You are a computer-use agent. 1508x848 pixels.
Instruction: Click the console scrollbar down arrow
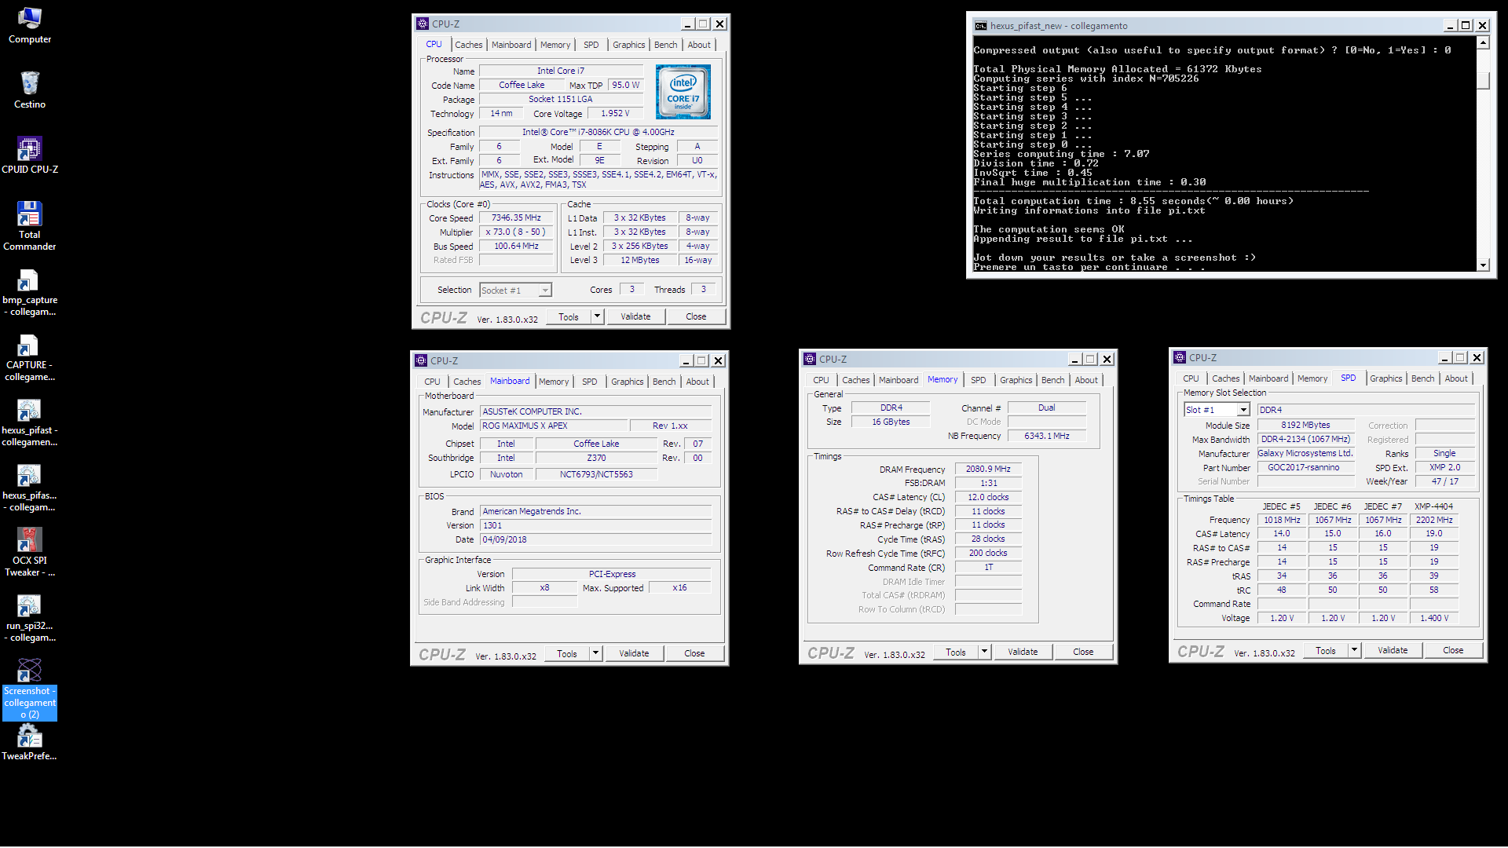(1483, 265)
